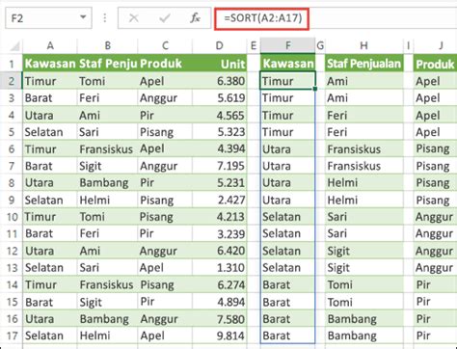
Task: Click the cell with value 7.195
Action: click(x=219, y=166)
